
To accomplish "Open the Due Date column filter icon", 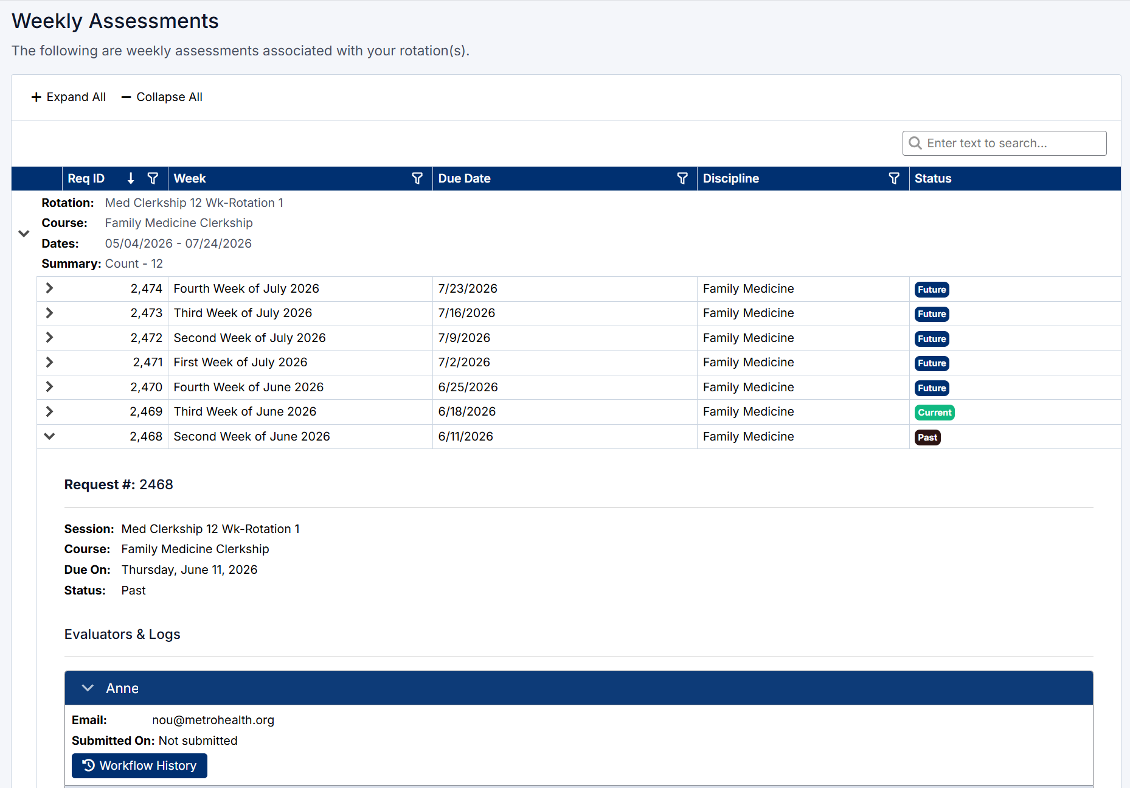I will (682, 178).
